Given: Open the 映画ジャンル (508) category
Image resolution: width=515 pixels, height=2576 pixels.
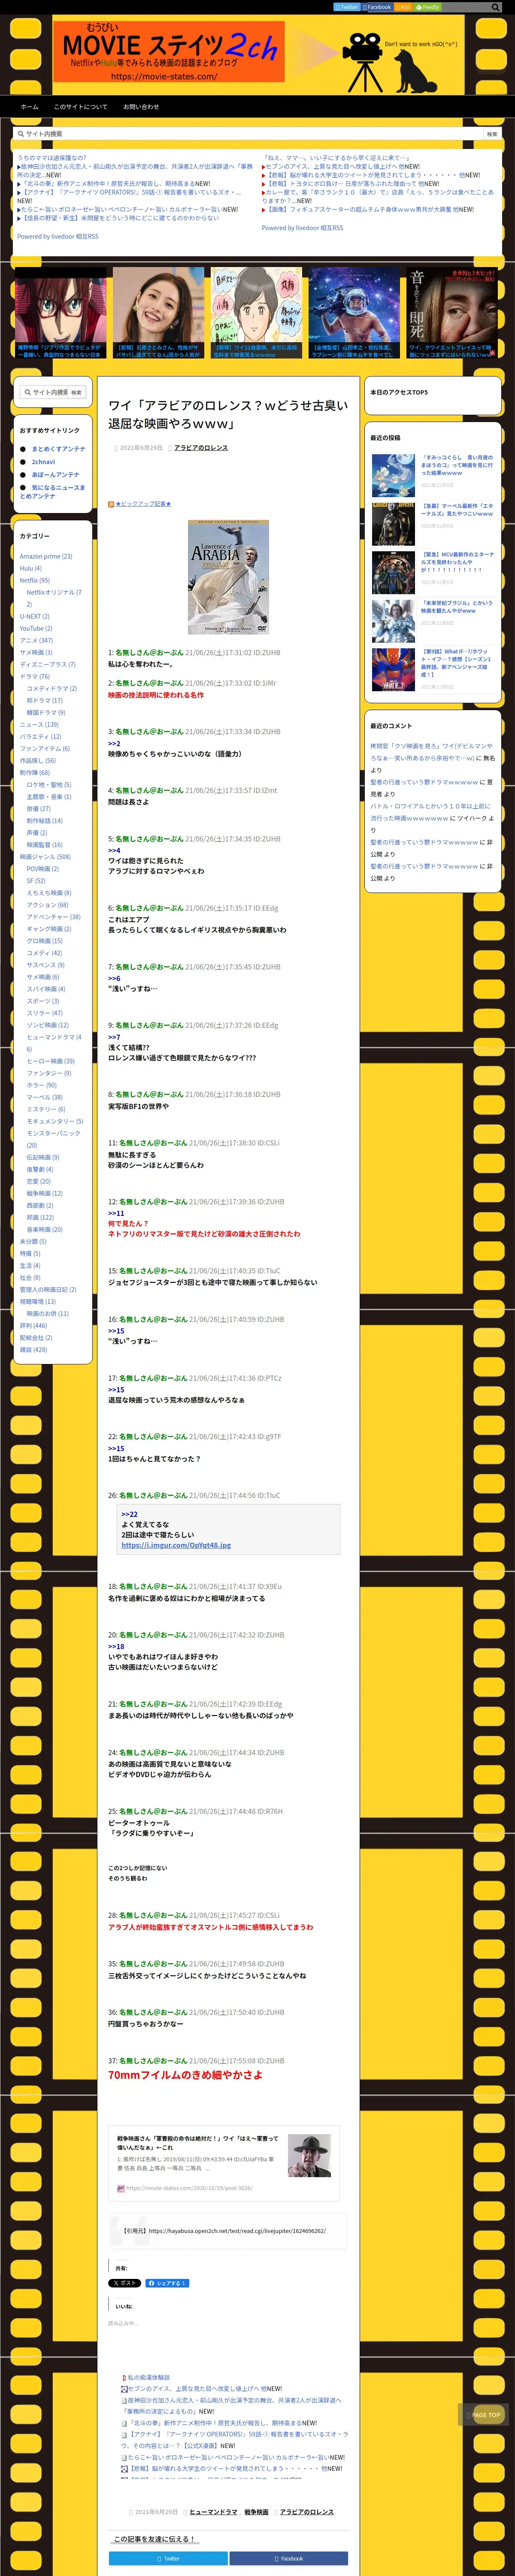Looking at the screenshot, I should (x=45, y=857).
